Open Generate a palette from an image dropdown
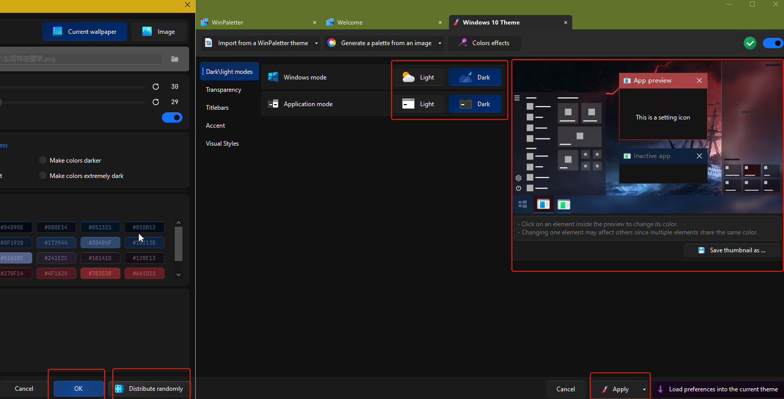Viewport: 784px width, 399px height. pos(440,43)
